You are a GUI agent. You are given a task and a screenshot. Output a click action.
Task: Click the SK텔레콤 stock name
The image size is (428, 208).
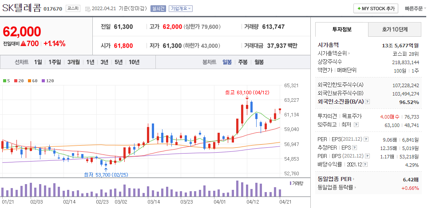(21, 8)
